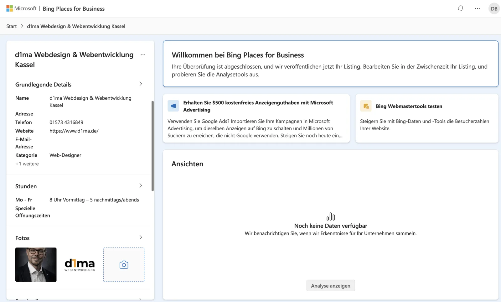Click the breadcrumb chevron after Start

22,26
